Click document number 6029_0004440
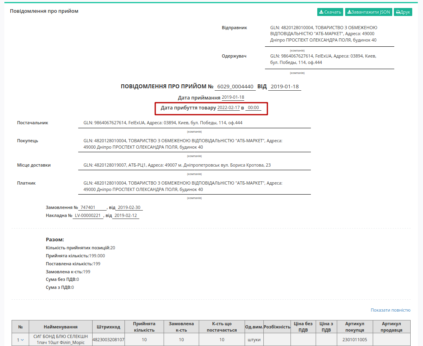This screenshot has height=346, width=423. (x=235, y=86)
